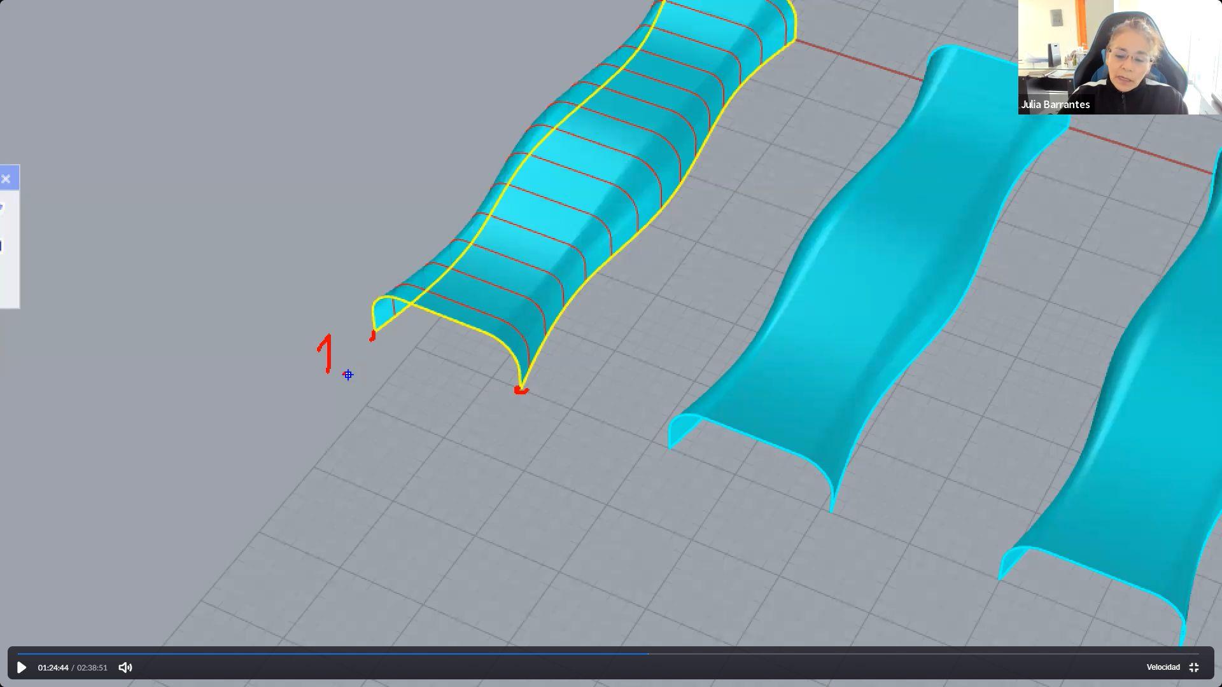Viewport: 1222px width, 687px height.
Task: Click the 01:24:44 elapsed time
Action: click(x=53, y=667)
